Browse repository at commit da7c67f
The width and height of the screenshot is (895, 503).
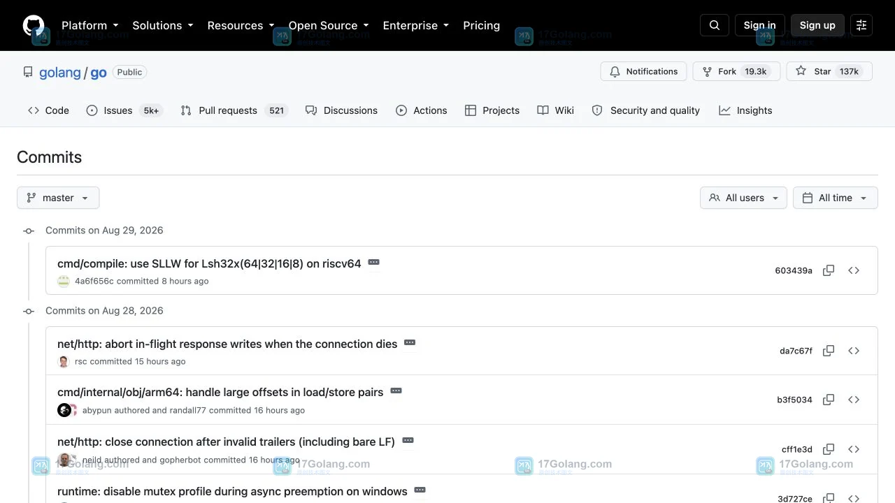pyautogui.click(x=854, y=351)
